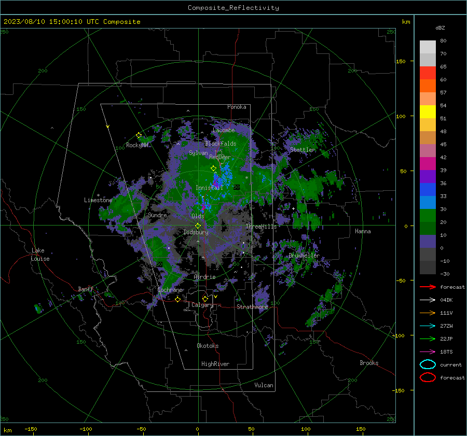Click the Innisfail city label
Viewport: 467px width, 436px height.
(209, 188)
